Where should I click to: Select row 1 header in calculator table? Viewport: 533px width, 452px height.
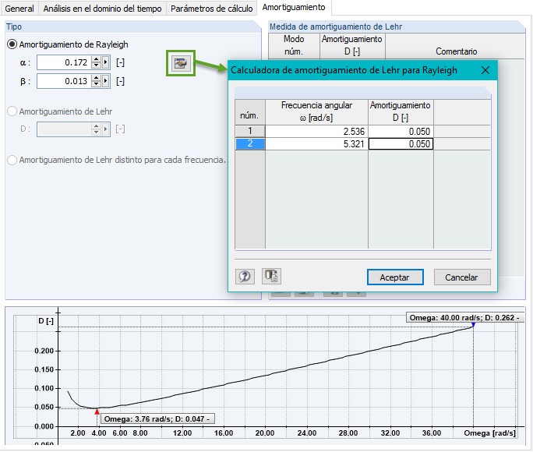250,131
